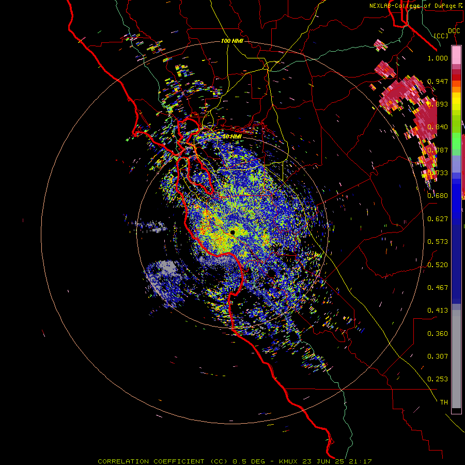Click the 0.680 scale value
Image resolution: width=465 pixels, height=465 pixels.
click(438, 196)
